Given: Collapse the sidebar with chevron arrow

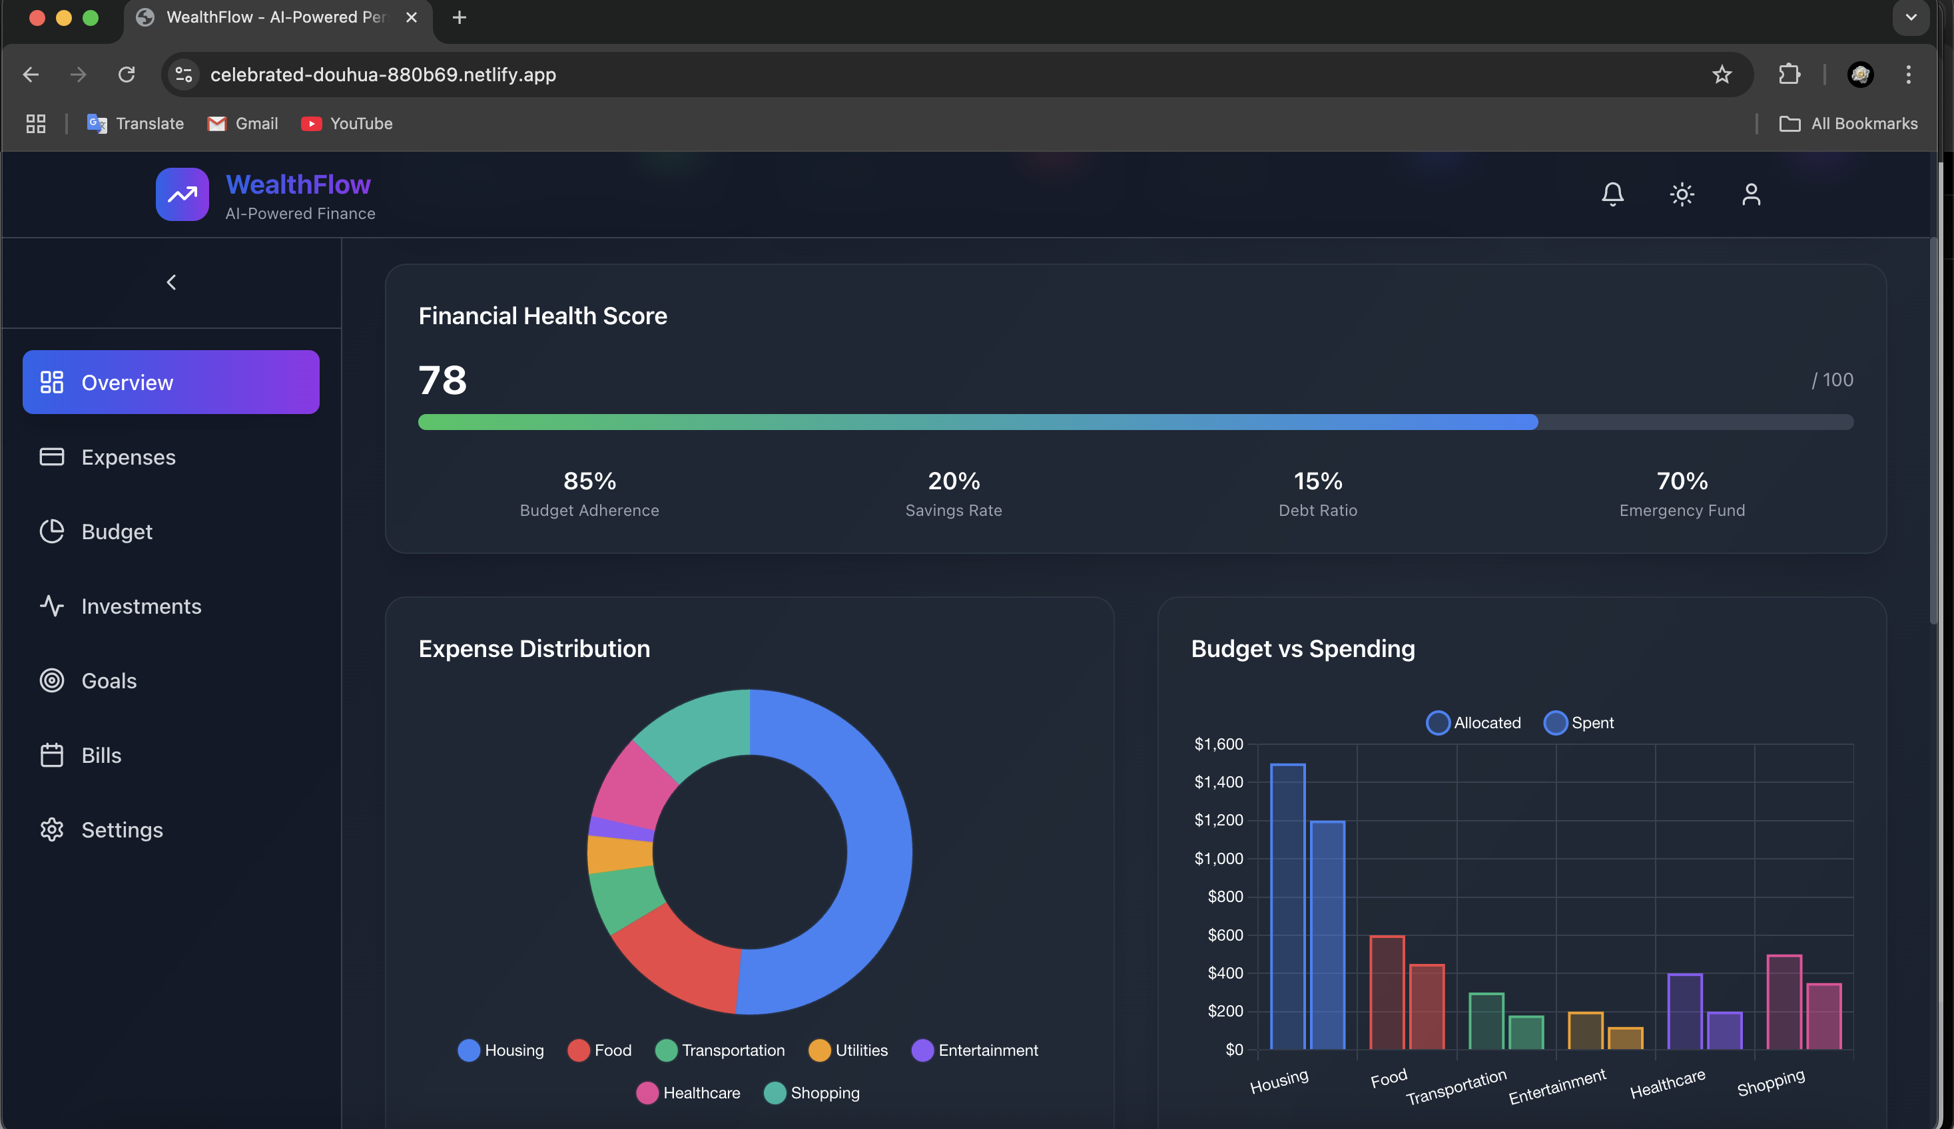Looking at the screenshot, I should point(171,282).
